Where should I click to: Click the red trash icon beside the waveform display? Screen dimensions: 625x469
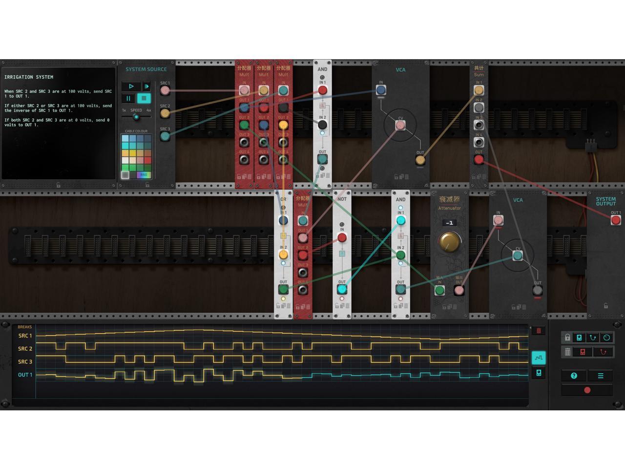coord(539,331)
